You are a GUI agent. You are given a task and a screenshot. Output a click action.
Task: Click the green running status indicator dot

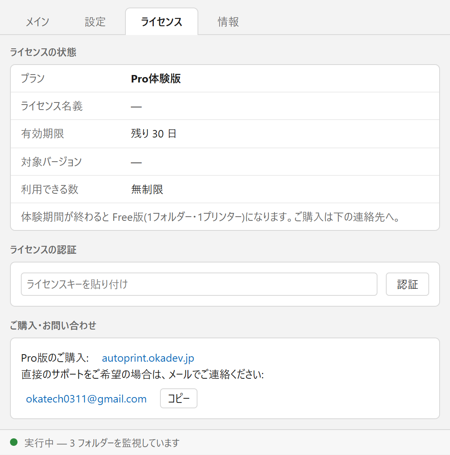pyautogui.click(x=14, y=442)
